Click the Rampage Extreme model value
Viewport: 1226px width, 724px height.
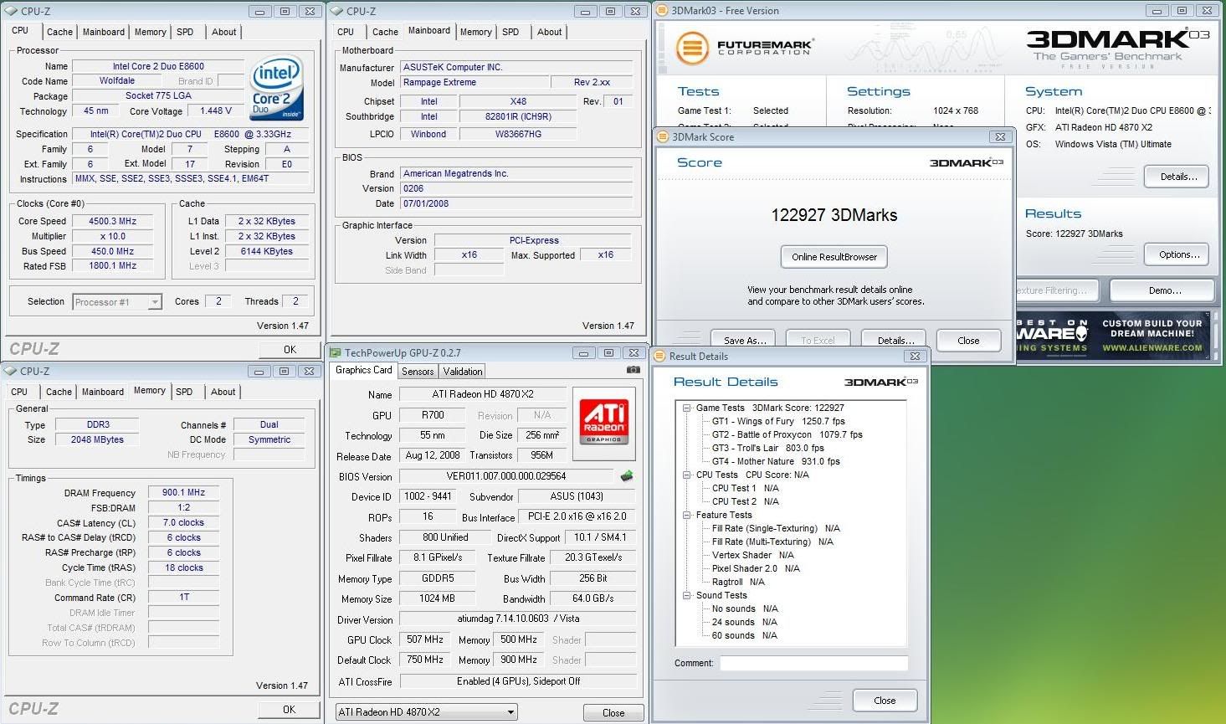click(x=474, y=82)
